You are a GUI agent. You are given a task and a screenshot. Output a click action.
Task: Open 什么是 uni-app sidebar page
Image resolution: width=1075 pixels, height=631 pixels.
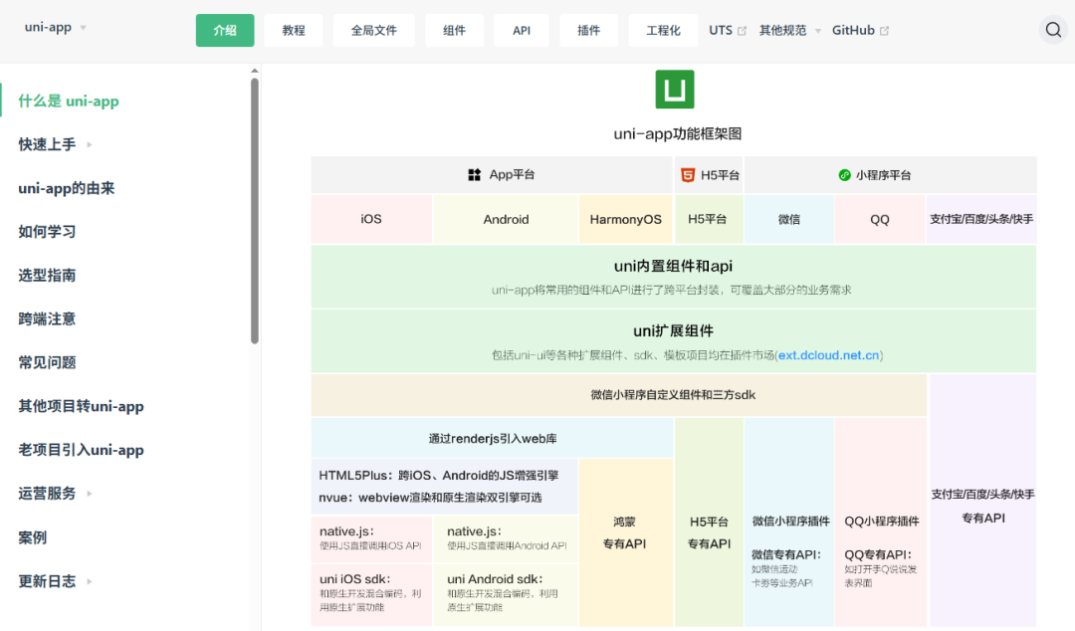point(69,101)
